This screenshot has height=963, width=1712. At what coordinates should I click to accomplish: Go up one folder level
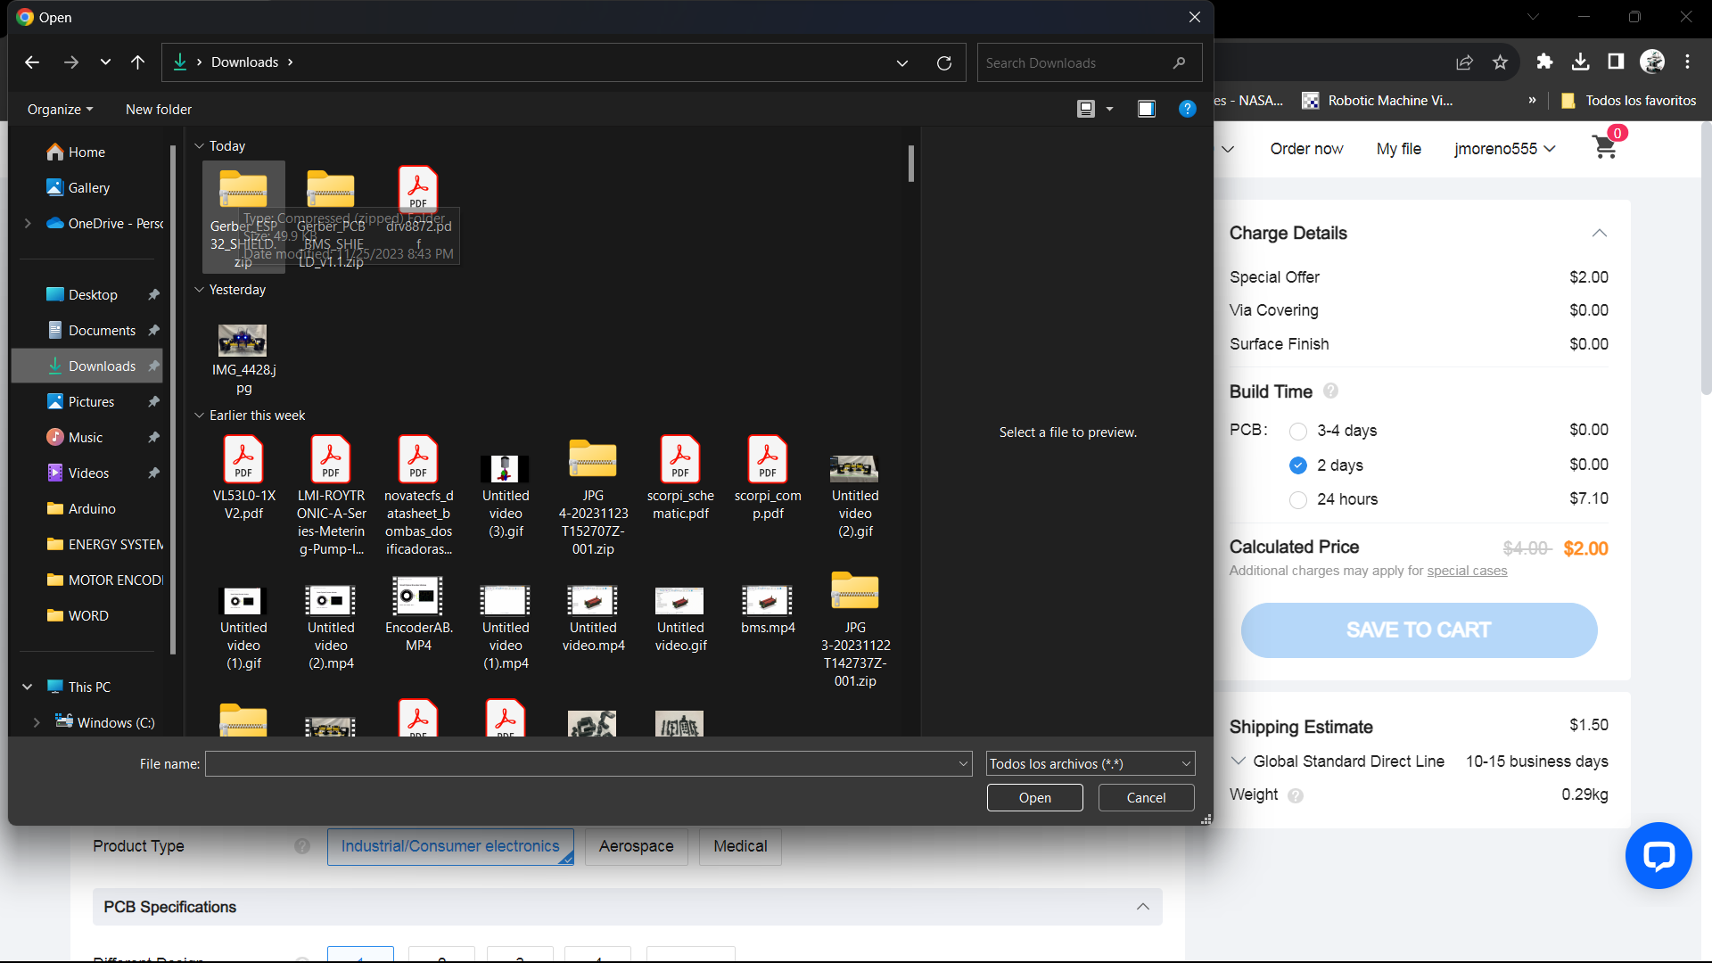point(137,62)
